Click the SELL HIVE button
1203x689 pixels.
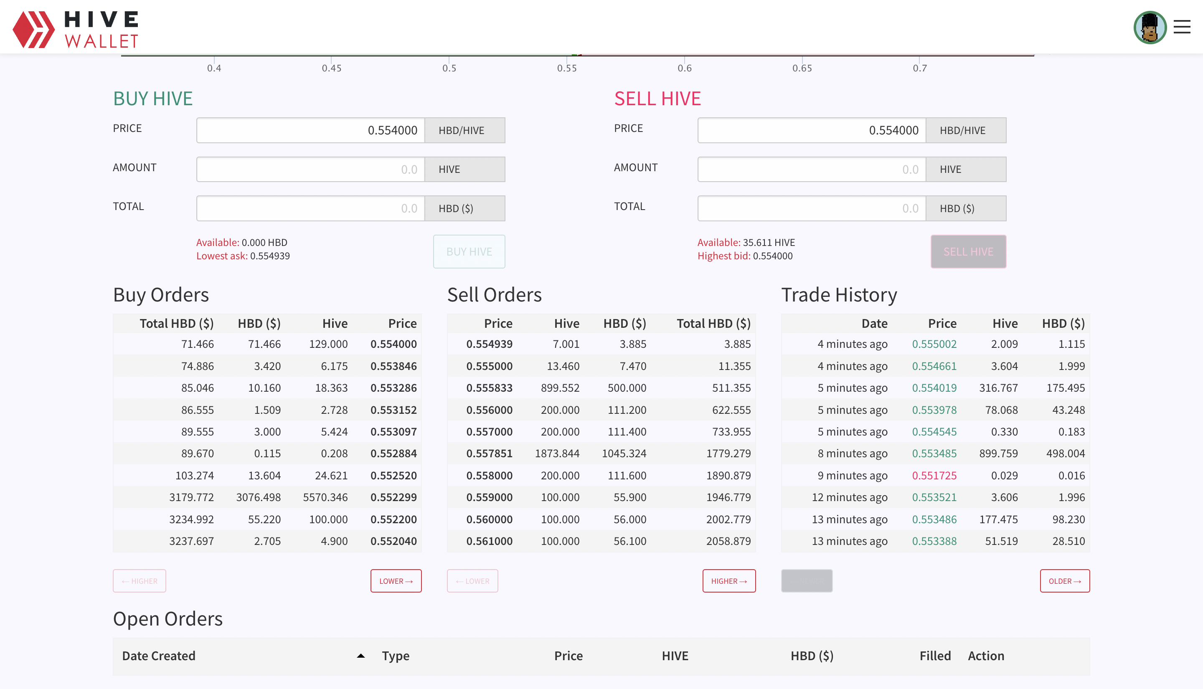click(x=968, y=252)
